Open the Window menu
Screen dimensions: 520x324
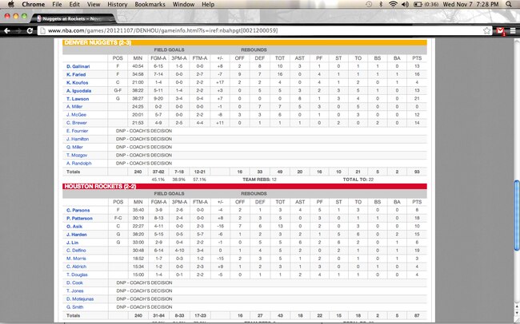click(183, 4)
